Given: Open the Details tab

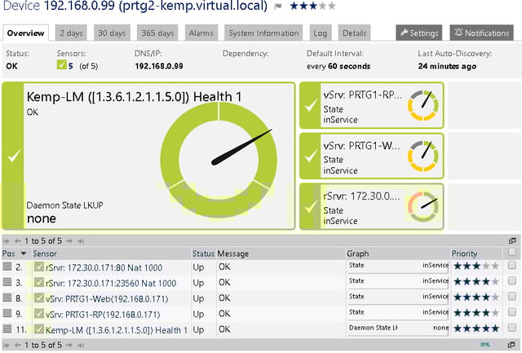Looking at the screenshot, I should coord(354,33).
